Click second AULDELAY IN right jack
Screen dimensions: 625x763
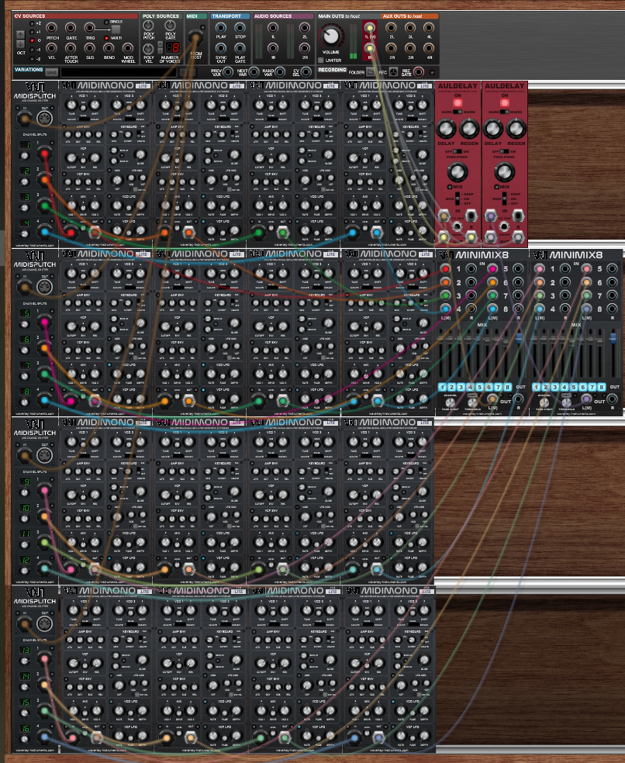pos(518,215)
